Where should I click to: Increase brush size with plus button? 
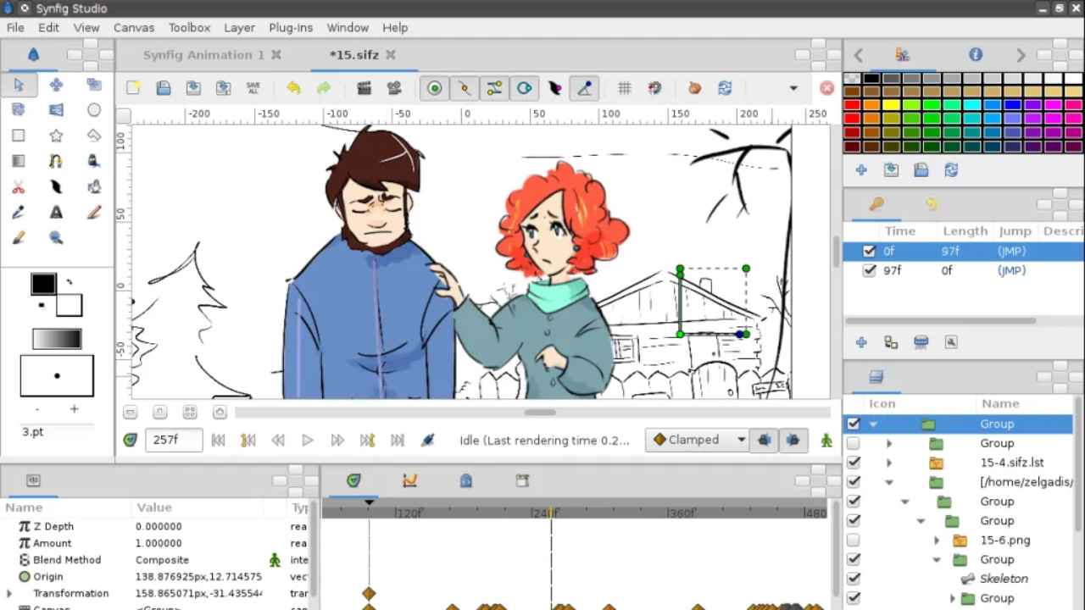click(74, 409)
